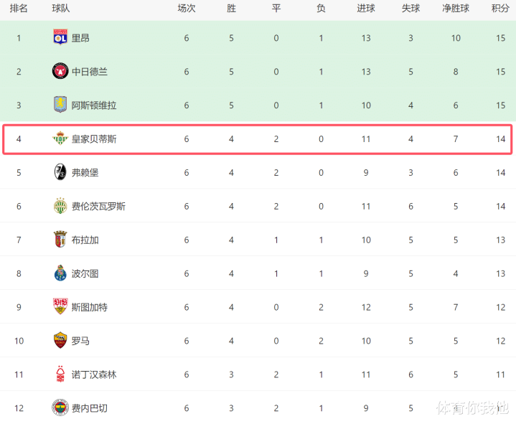
Task: Click the Roma (罗马) wolf crest
Action: (x=60, y=341)
